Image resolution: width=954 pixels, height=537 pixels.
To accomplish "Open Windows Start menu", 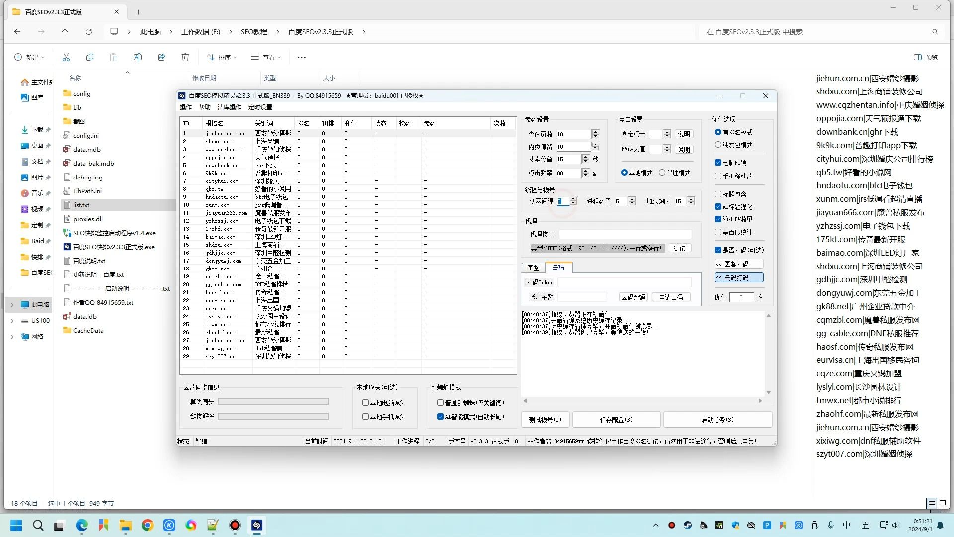I will click(x=16, y=525).
